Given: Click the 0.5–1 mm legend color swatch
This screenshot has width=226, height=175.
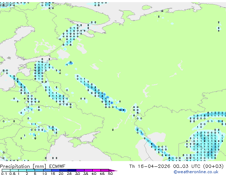Looking at the screenshot, I should click(14, 170).
